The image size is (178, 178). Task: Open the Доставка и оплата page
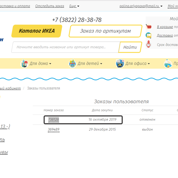tap(14, 6)
